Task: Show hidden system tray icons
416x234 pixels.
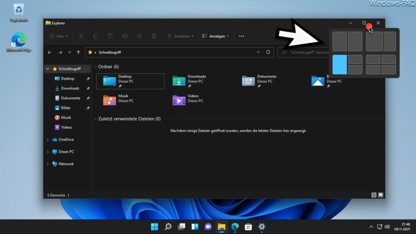Action: 371,227
